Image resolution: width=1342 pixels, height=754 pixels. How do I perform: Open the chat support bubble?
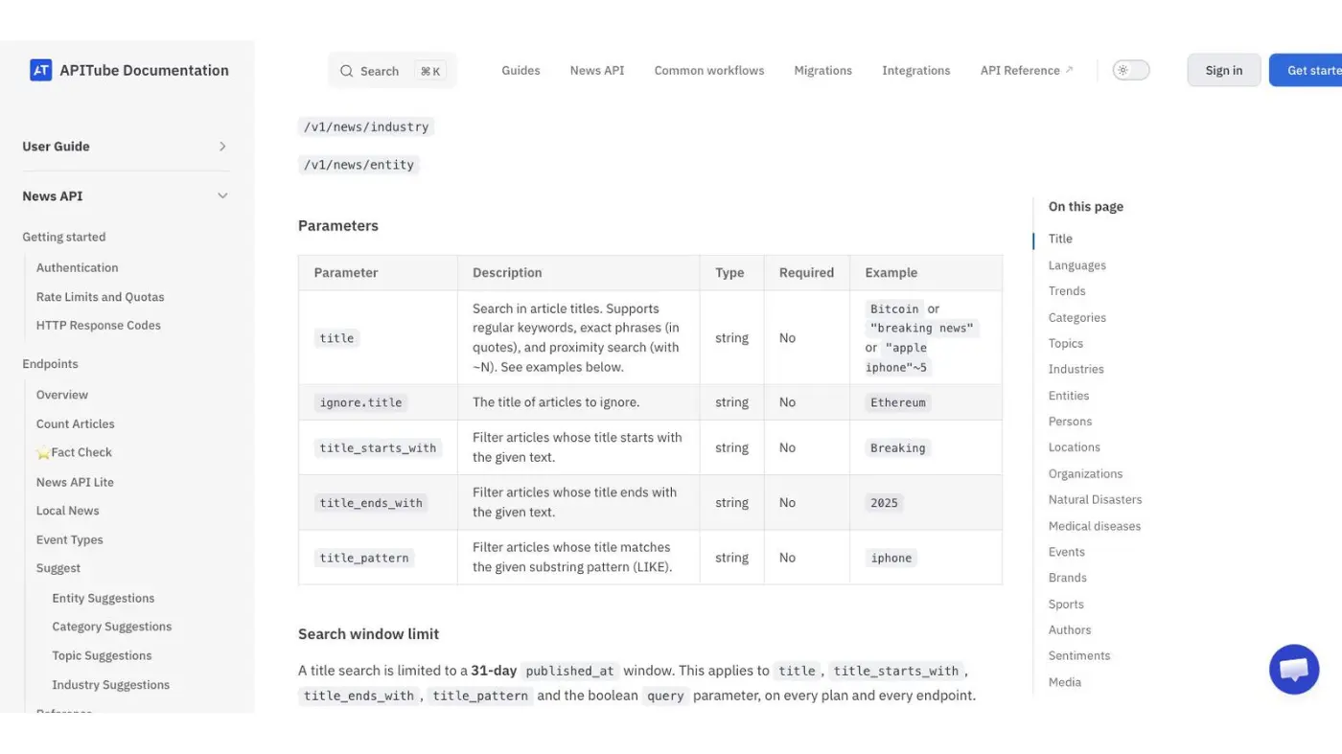click(1294, 669)
